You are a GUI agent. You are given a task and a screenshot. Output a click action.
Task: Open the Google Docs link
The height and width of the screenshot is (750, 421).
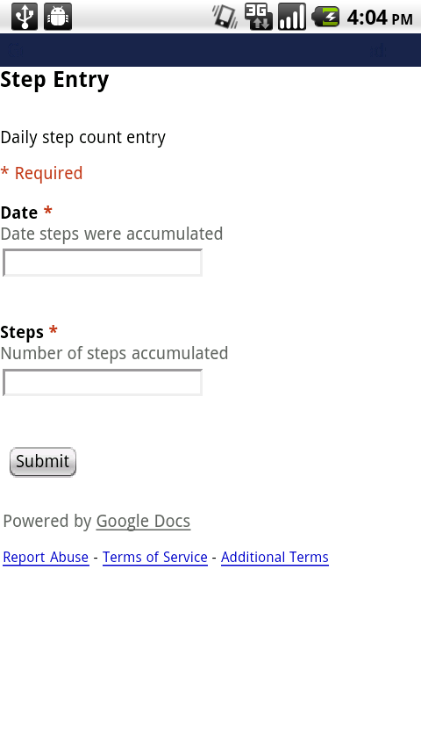tap(143, 521)
